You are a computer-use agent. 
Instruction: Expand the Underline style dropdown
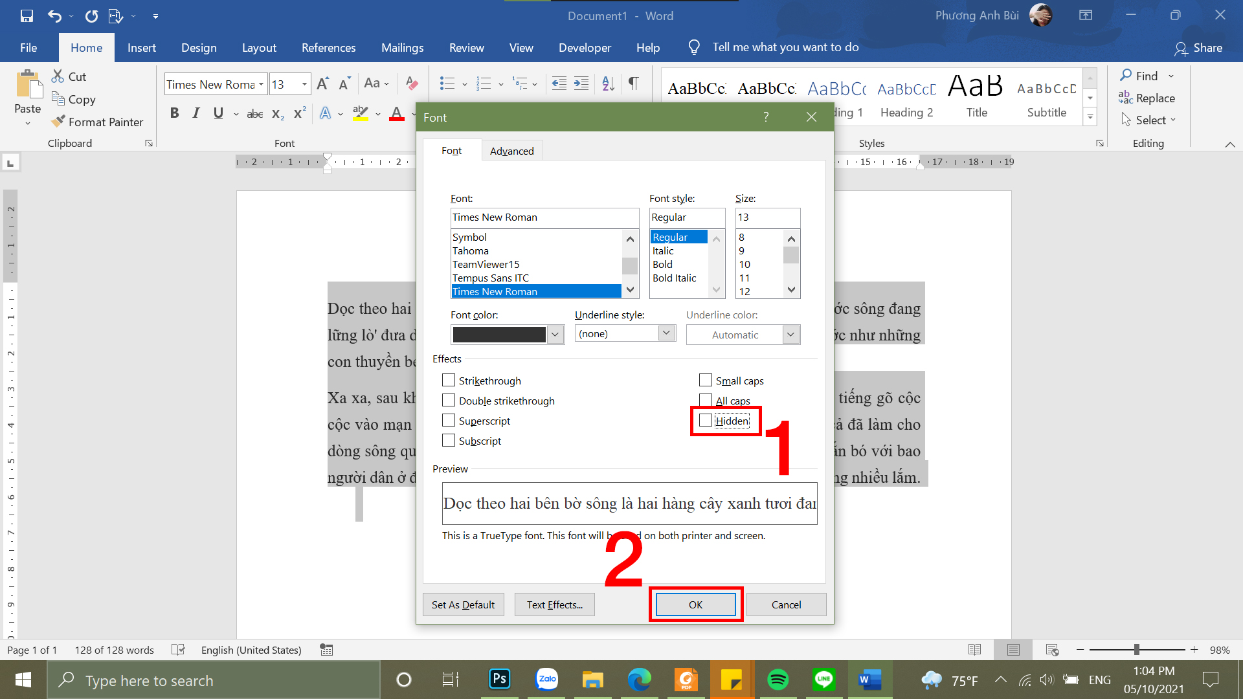click(x=667, y=334)
